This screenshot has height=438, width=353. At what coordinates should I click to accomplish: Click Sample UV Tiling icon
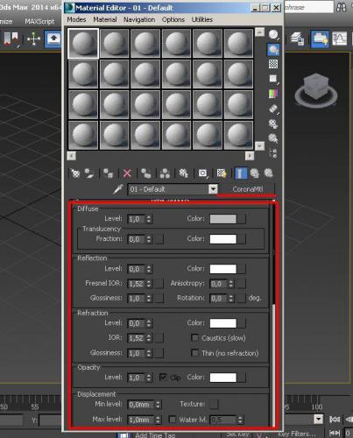(x=273, y=79)
